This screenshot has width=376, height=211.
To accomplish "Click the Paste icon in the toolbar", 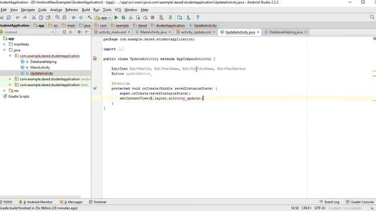I will tap(48, 18).
